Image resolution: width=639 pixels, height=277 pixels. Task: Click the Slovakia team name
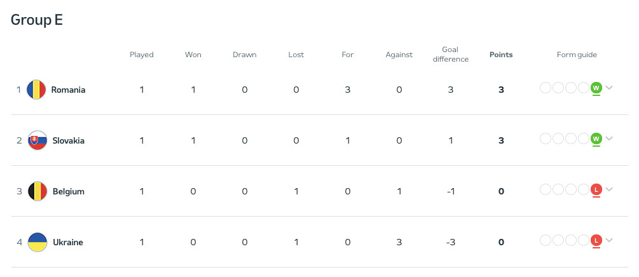pos(68,140)
